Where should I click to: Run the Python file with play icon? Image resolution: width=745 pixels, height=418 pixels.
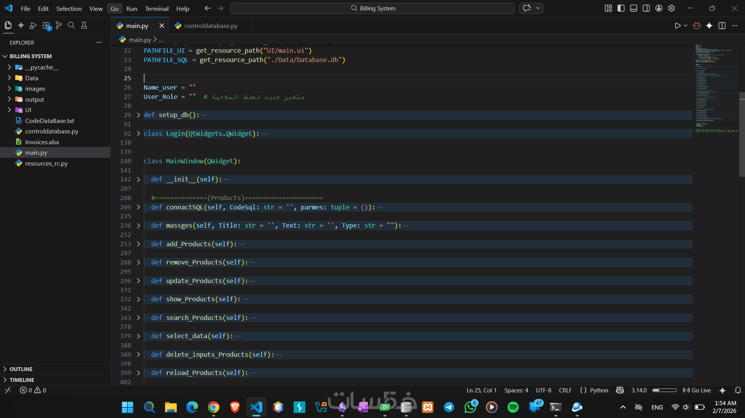(677, 26)
